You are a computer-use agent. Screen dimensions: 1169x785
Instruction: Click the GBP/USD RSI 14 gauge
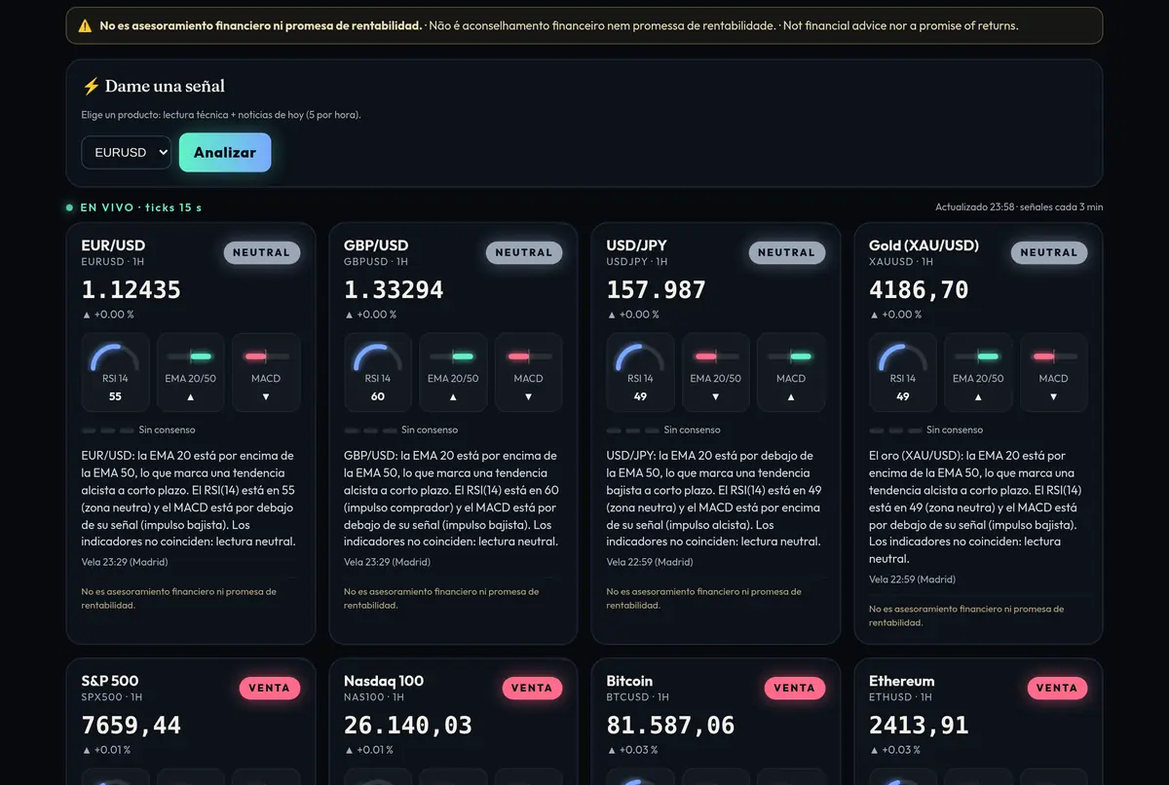[378, 371]
